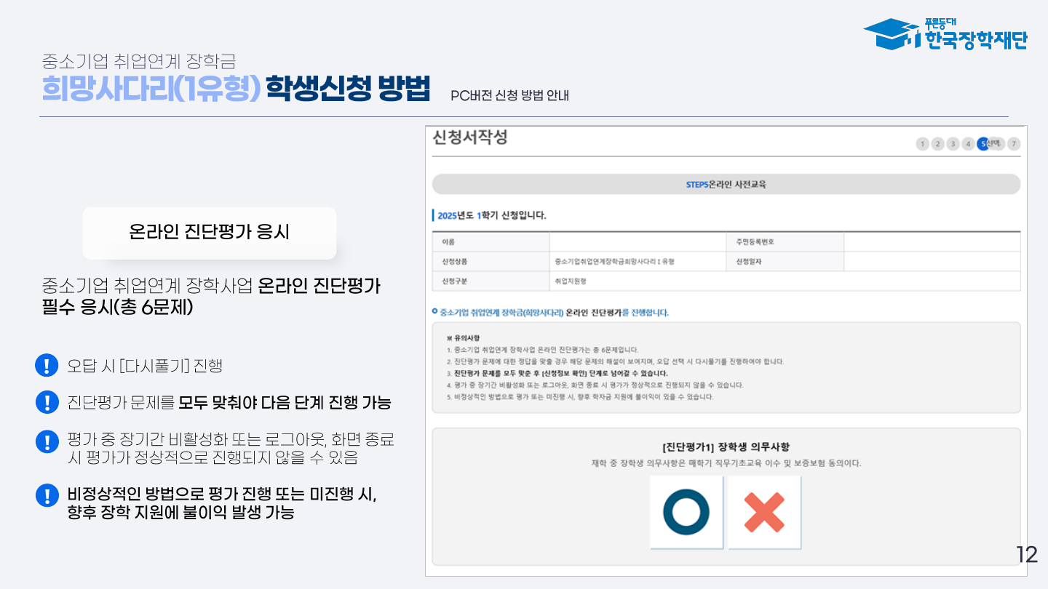
Task: Select the O (true) answer button
Action: 686,512
